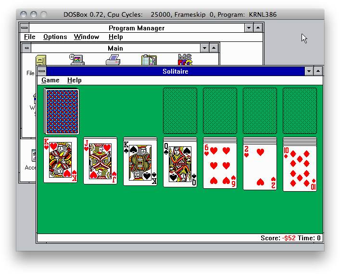The width and height of the screenshot is (340, 274).
Task: Select the King of Hearts card
Action: pos(61,160)
